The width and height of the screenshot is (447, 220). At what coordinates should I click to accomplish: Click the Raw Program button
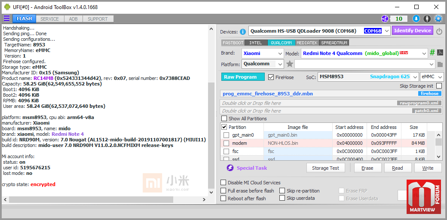point(242,77)
